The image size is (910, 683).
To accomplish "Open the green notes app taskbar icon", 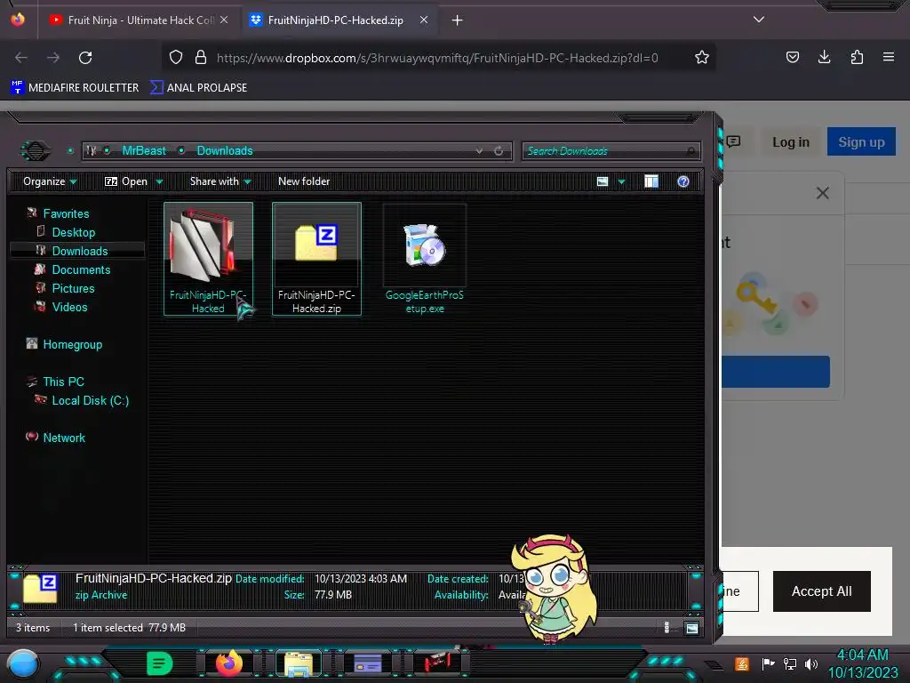I will (x=160, y=663).
